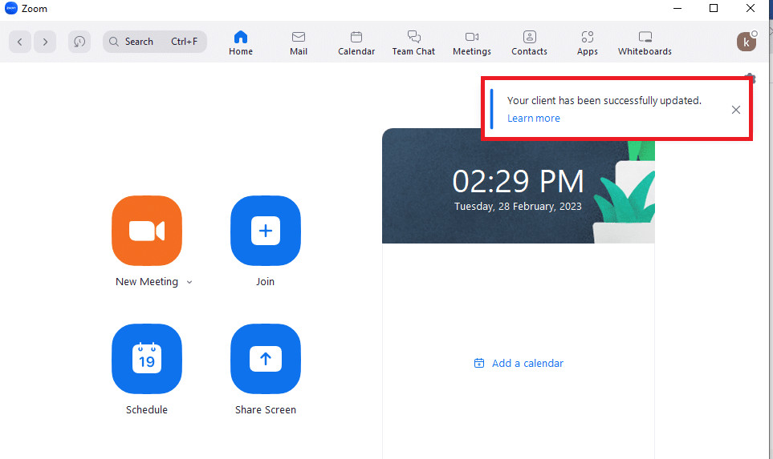Open the profile avatar menu
The width and height of the screenshot is (773, 459).
tap(747, 42)
